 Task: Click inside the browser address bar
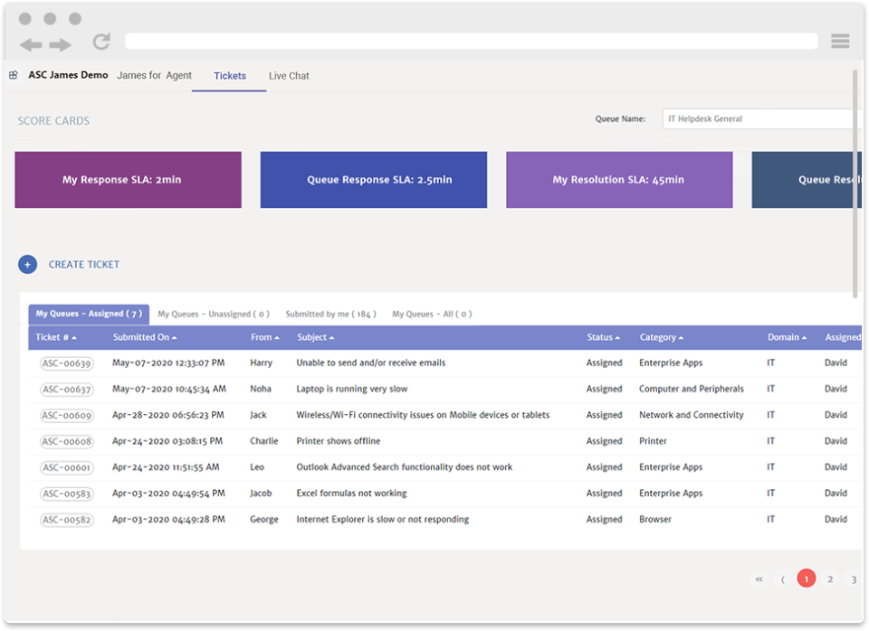point(471,41)
